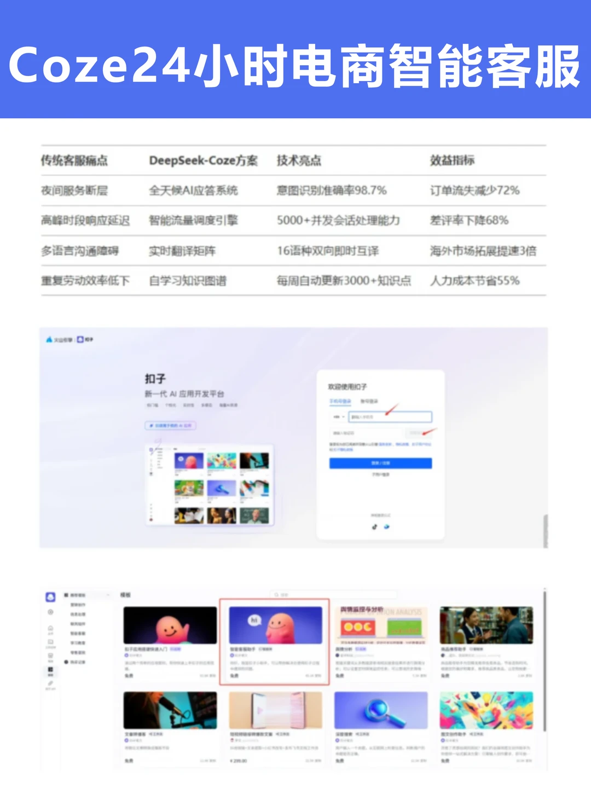
Task: Open the 文章转播客 microphone template card
Action: tap(170, 727)
